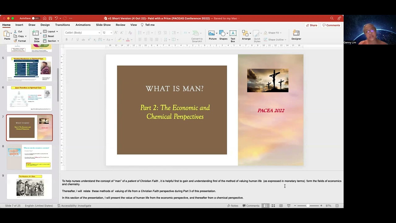Image resolution: width=396 pixels, height=223 pixels.
Task: Increase the font size
Action: tap(116, 33)
